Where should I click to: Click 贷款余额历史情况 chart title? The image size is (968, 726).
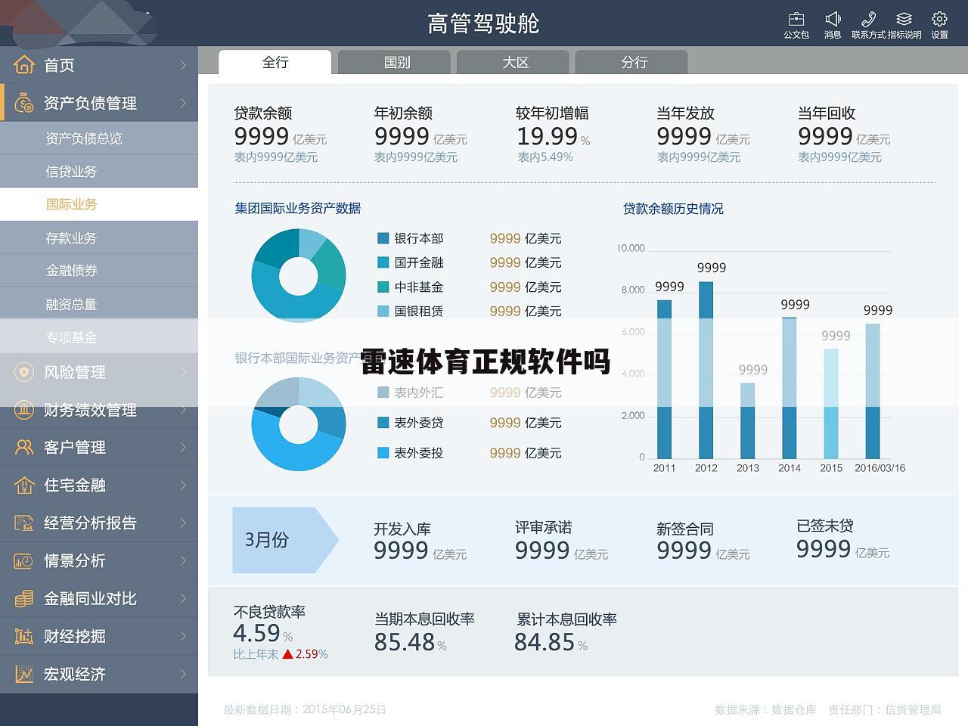pos(673,209)
